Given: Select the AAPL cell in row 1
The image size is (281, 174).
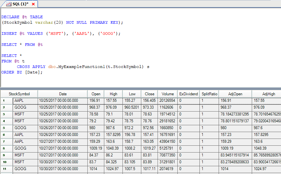Looking at the screenshot, I should 25,100.
